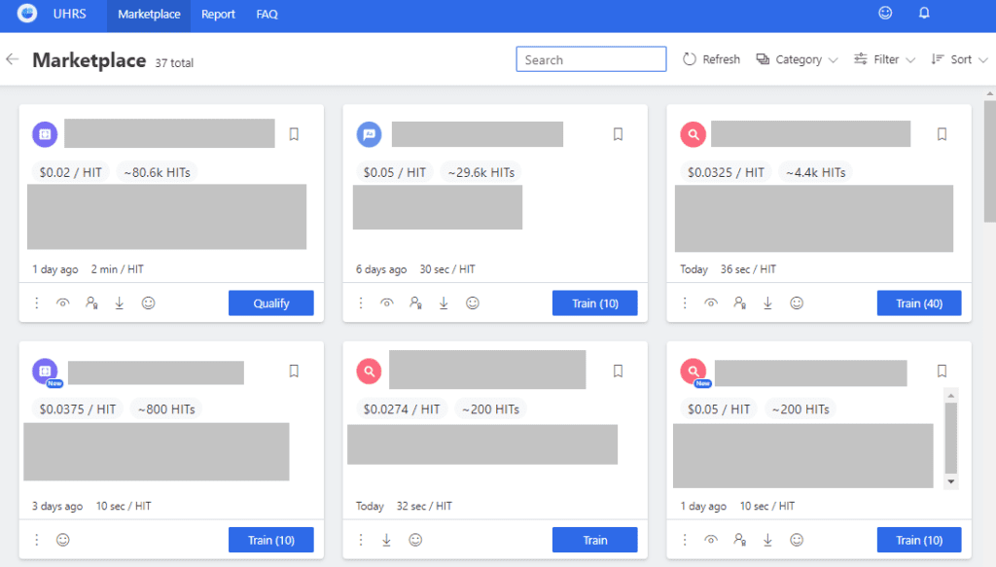Click the Train button on the $0.0274 card

point(595,540)
